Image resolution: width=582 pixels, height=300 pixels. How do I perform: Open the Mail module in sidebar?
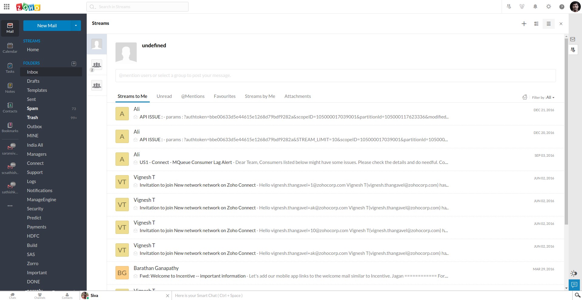click(10, 28)
